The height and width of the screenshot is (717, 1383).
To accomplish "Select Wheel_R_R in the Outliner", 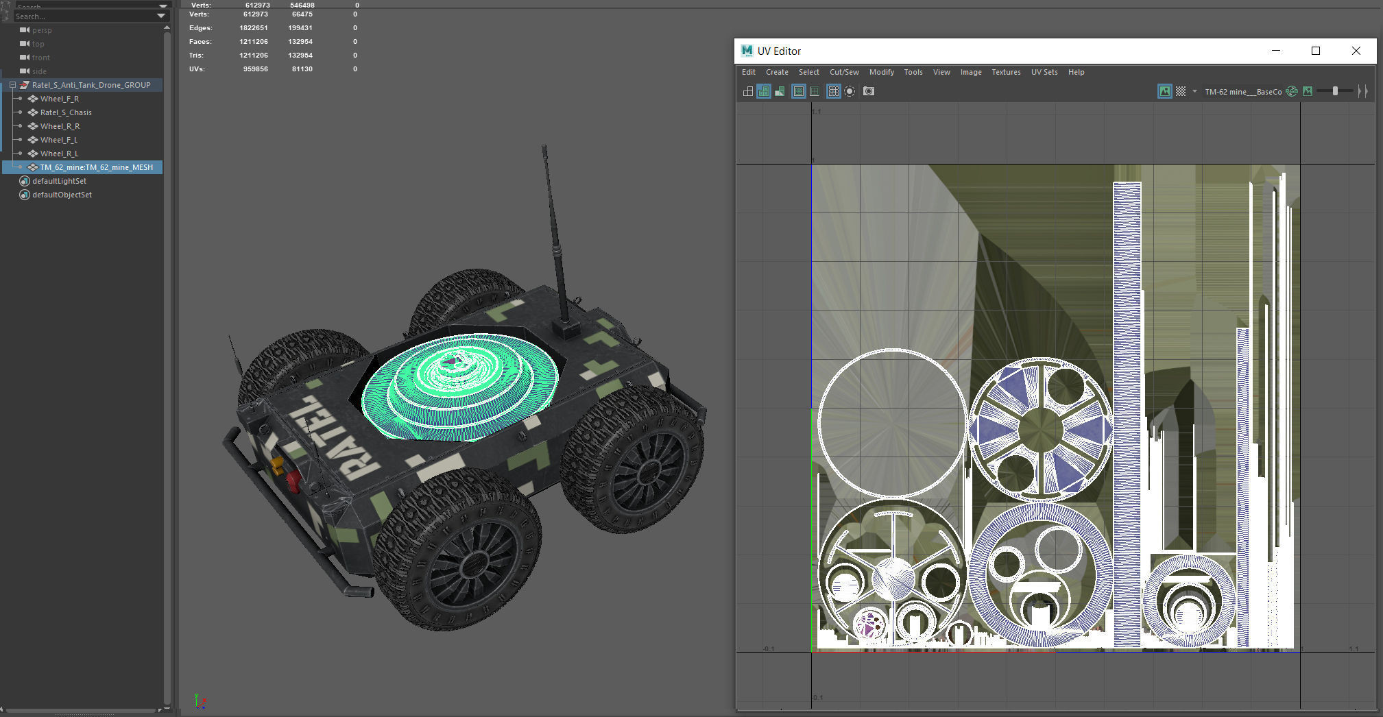I will 60,126.
